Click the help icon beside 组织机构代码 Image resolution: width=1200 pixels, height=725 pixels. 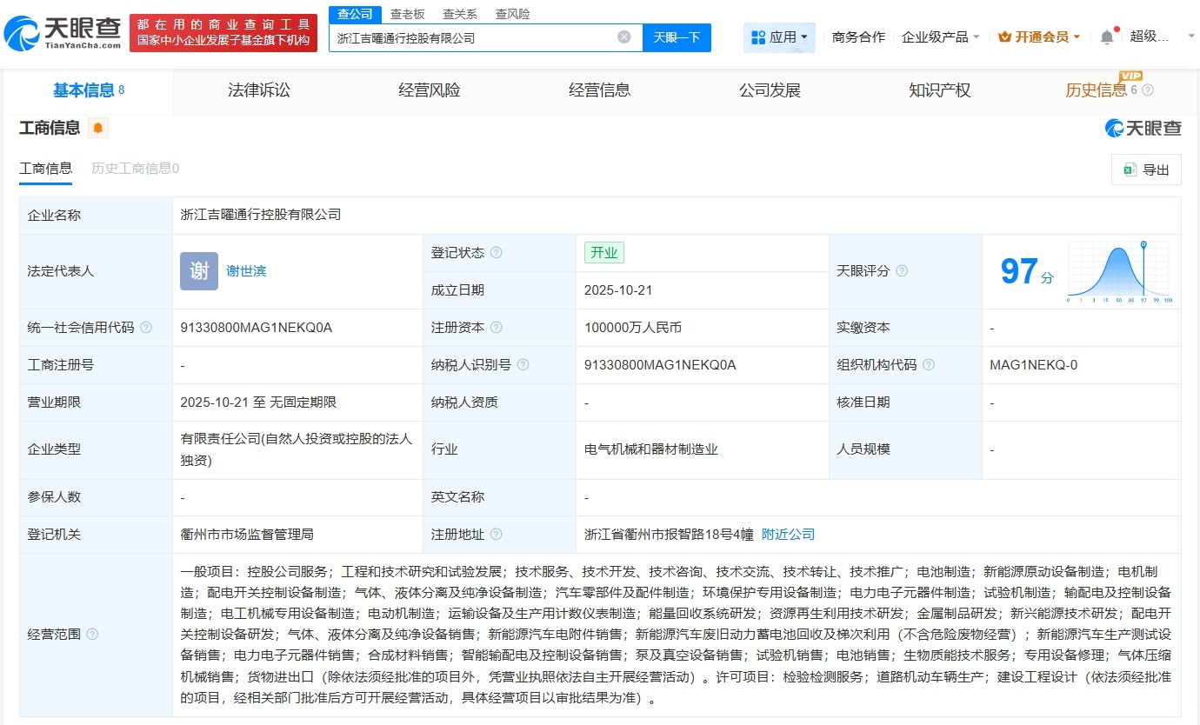point(930,365)
